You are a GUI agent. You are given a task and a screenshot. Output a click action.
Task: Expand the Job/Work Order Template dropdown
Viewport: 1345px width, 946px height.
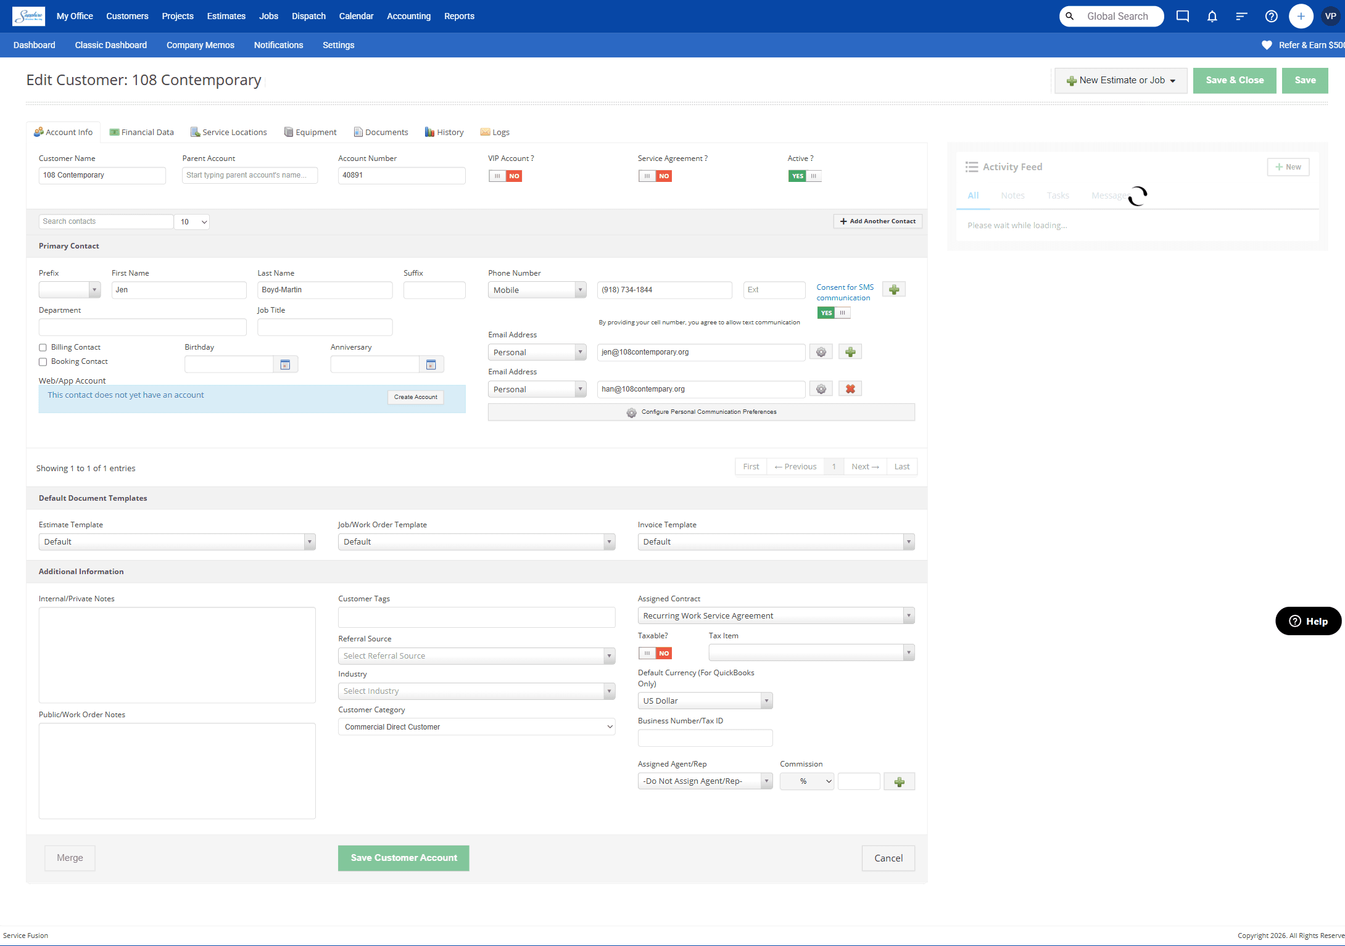pyautogui.click(x=477, y=542)
